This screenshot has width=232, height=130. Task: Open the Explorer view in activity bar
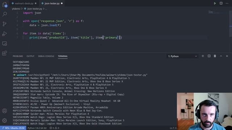5,5
